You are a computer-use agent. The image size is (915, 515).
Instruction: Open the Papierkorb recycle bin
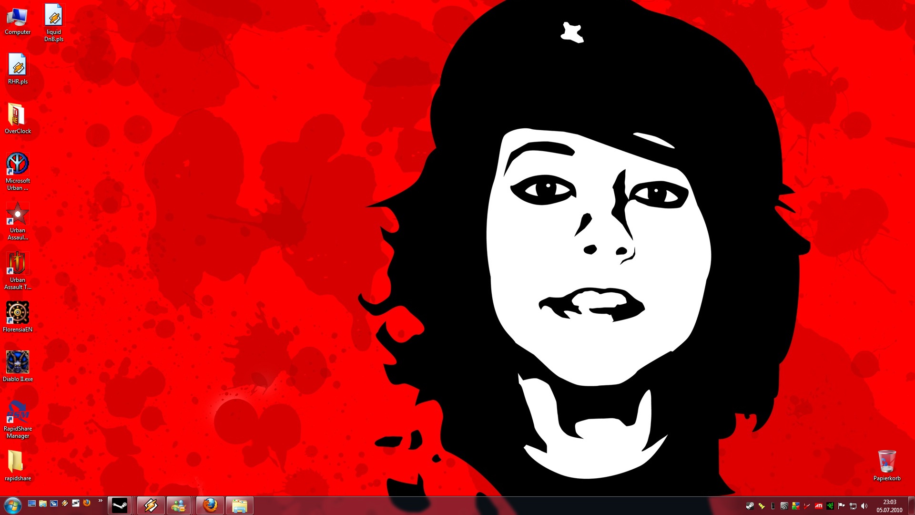coord(887,466)
